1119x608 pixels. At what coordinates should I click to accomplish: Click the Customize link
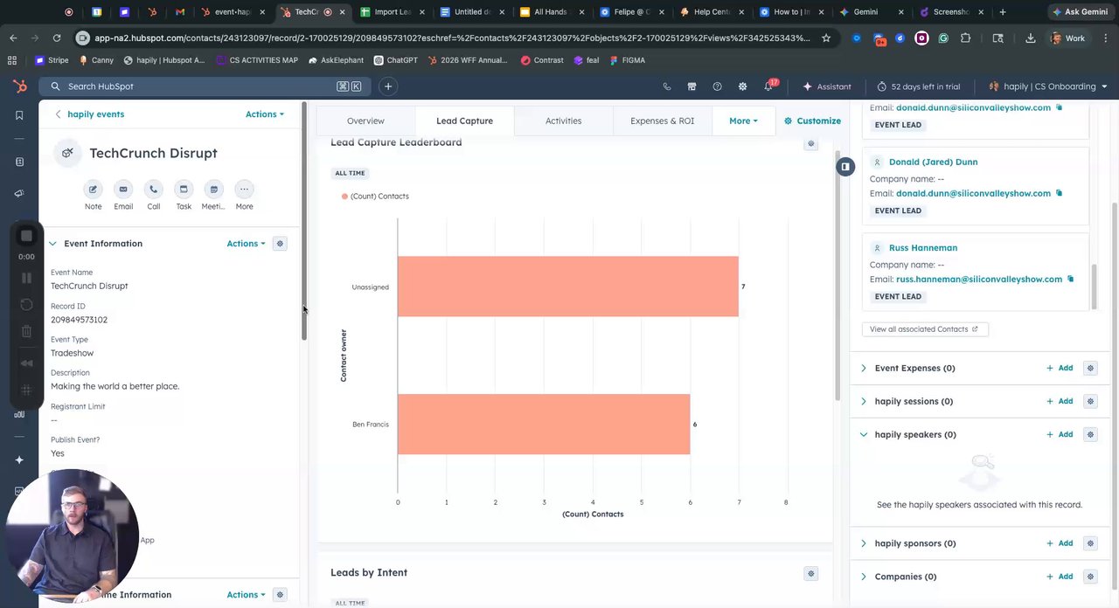tap(813, 121)
